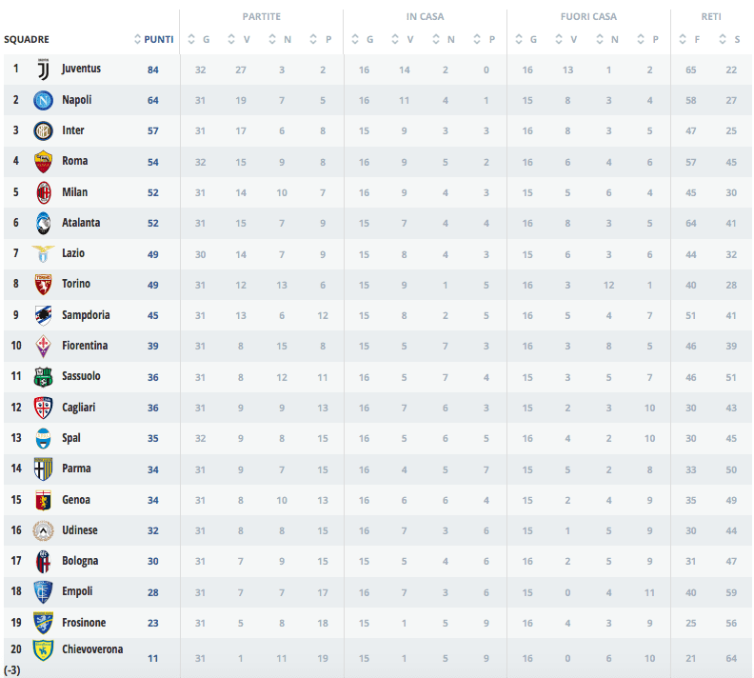Click the Atalanta club badge
Viewport: 754px width, 678px height.
(x=43, y=223)
